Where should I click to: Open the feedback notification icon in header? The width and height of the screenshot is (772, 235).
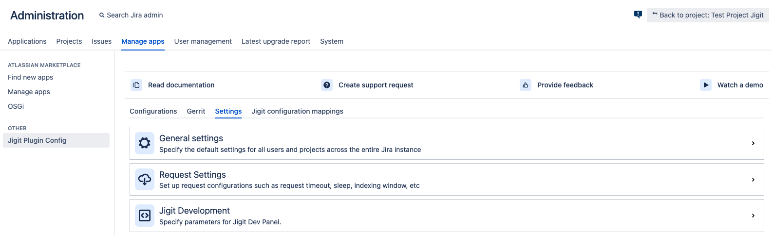pos(638,15)
